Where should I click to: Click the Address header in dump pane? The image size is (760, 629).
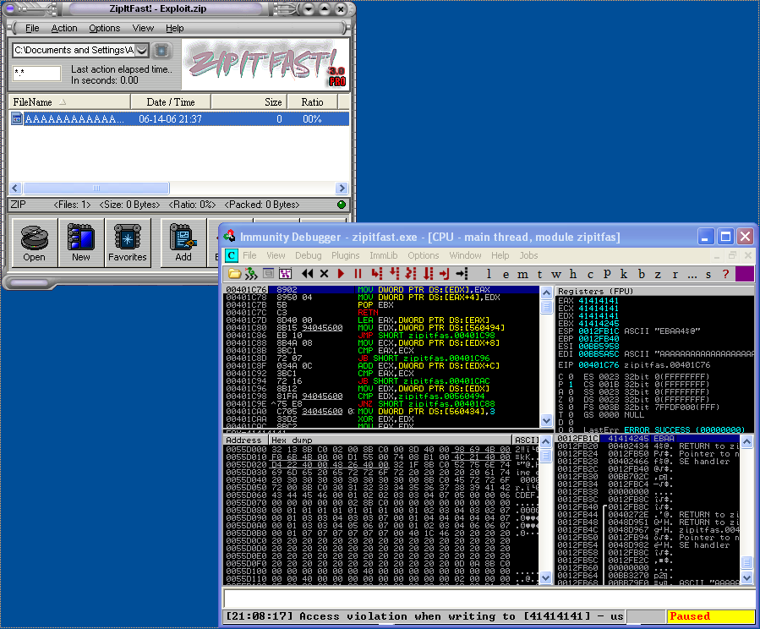[246, 440]
